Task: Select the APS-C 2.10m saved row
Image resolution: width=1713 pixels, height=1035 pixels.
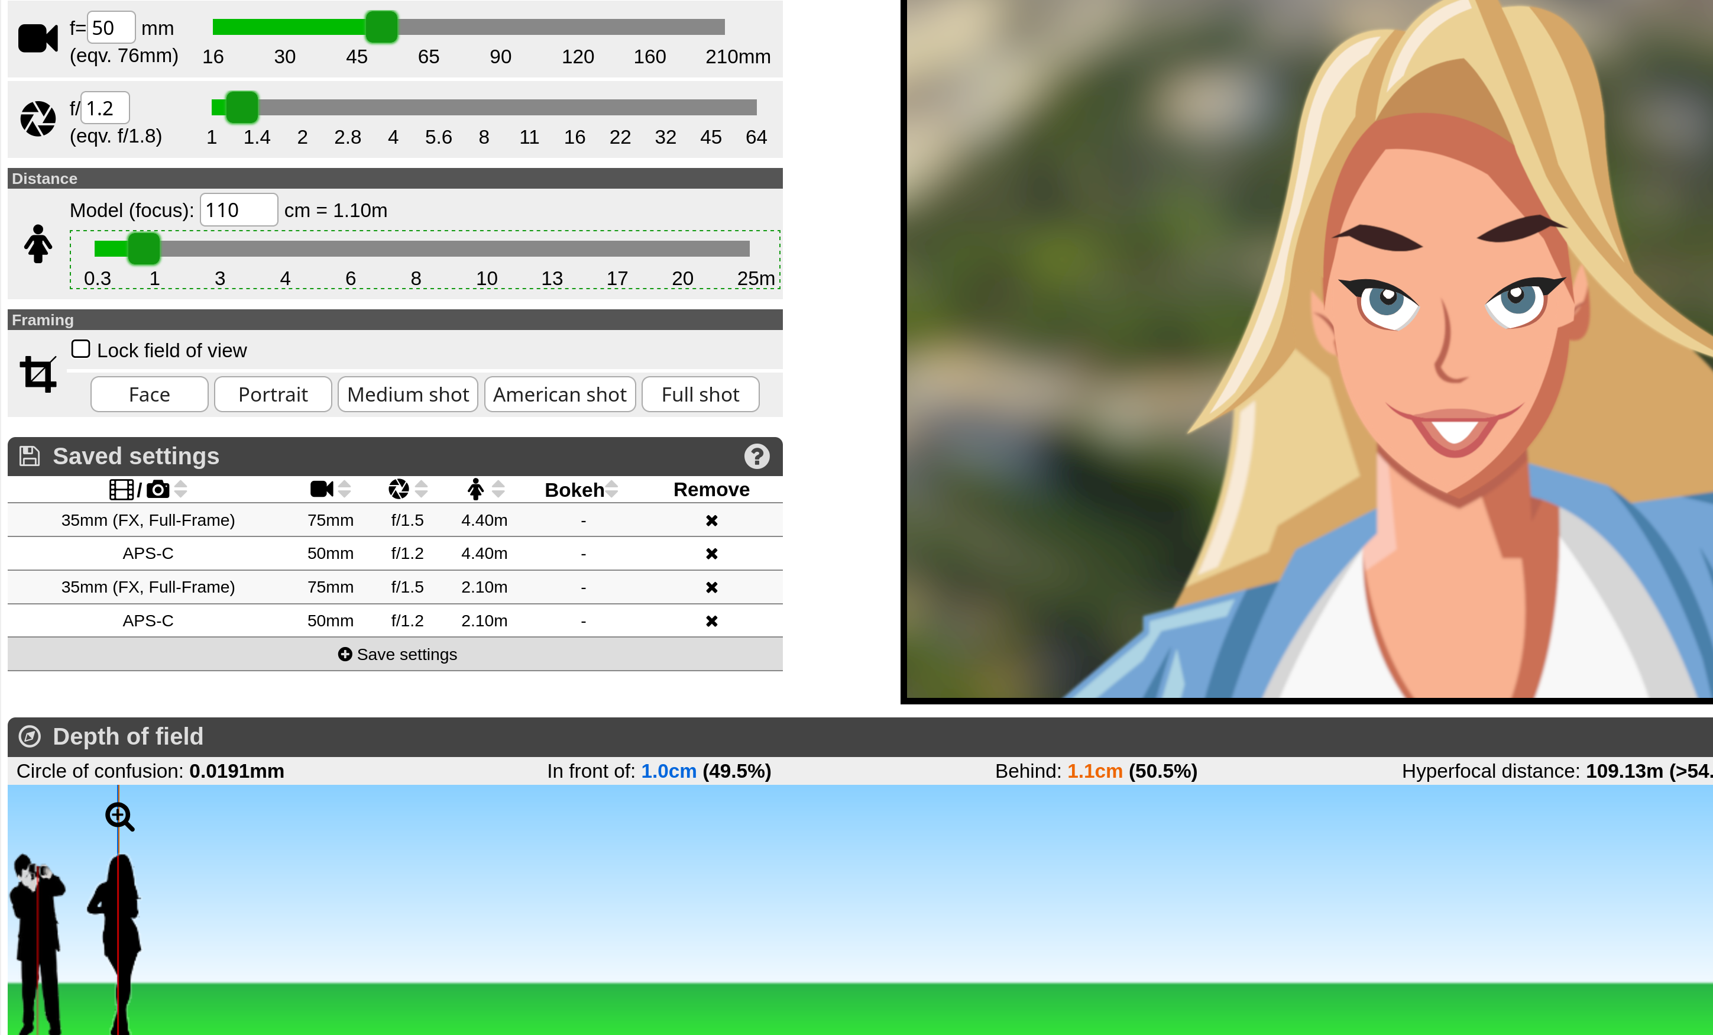Action: pyautogui.click(x=395, y=620)
